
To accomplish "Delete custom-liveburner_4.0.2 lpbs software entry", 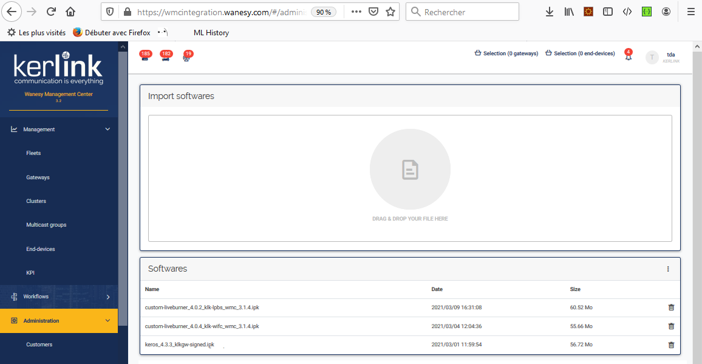I will (x=671, y=307).
